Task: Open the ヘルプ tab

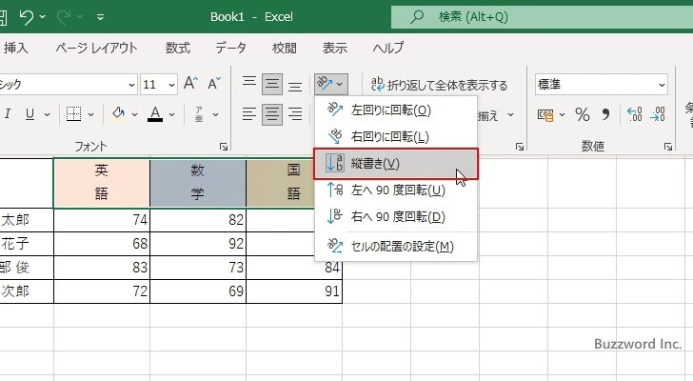Action: click(388, 48)
